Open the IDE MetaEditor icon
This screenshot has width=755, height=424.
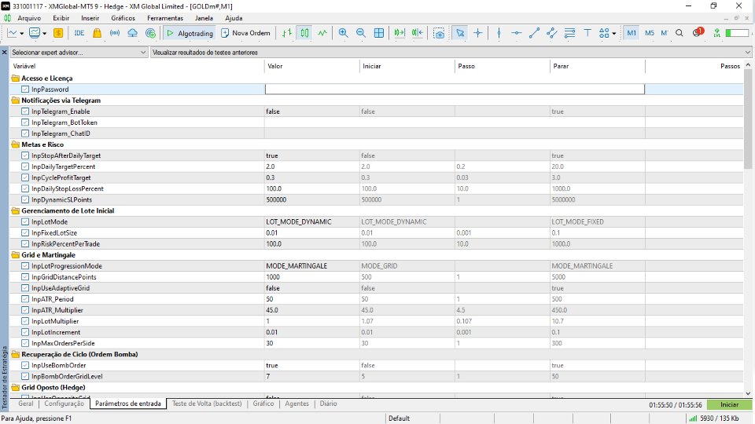79,33
